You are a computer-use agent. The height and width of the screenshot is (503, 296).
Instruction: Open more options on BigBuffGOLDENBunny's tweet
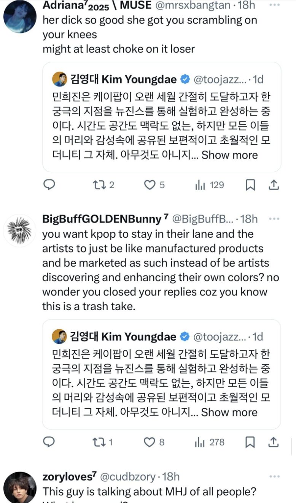point(274,219)
